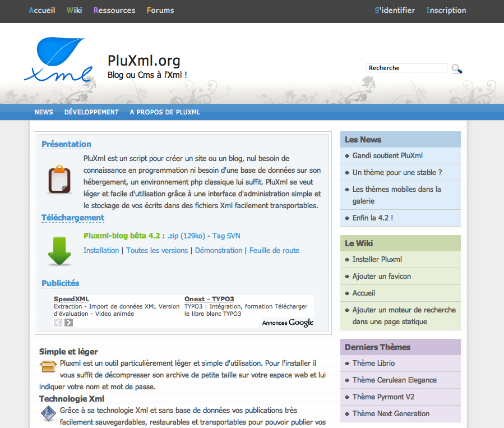The height and width of the screenshot is (428, 504).
Task: Go to S'identifier login link
Action: coord(395,10)
